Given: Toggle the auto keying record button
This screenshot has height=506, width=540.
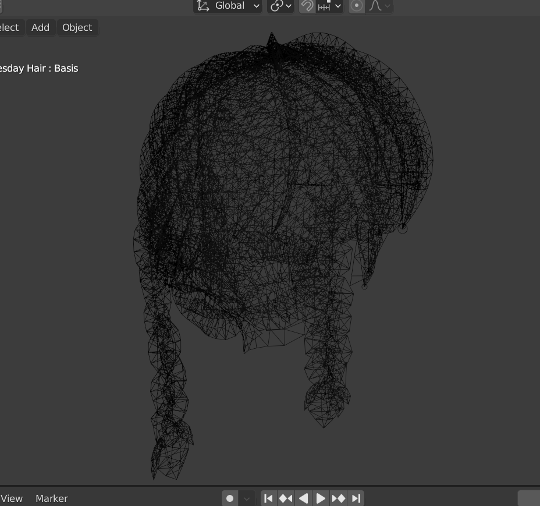Looking at the screenshot, I should (230, 498).
